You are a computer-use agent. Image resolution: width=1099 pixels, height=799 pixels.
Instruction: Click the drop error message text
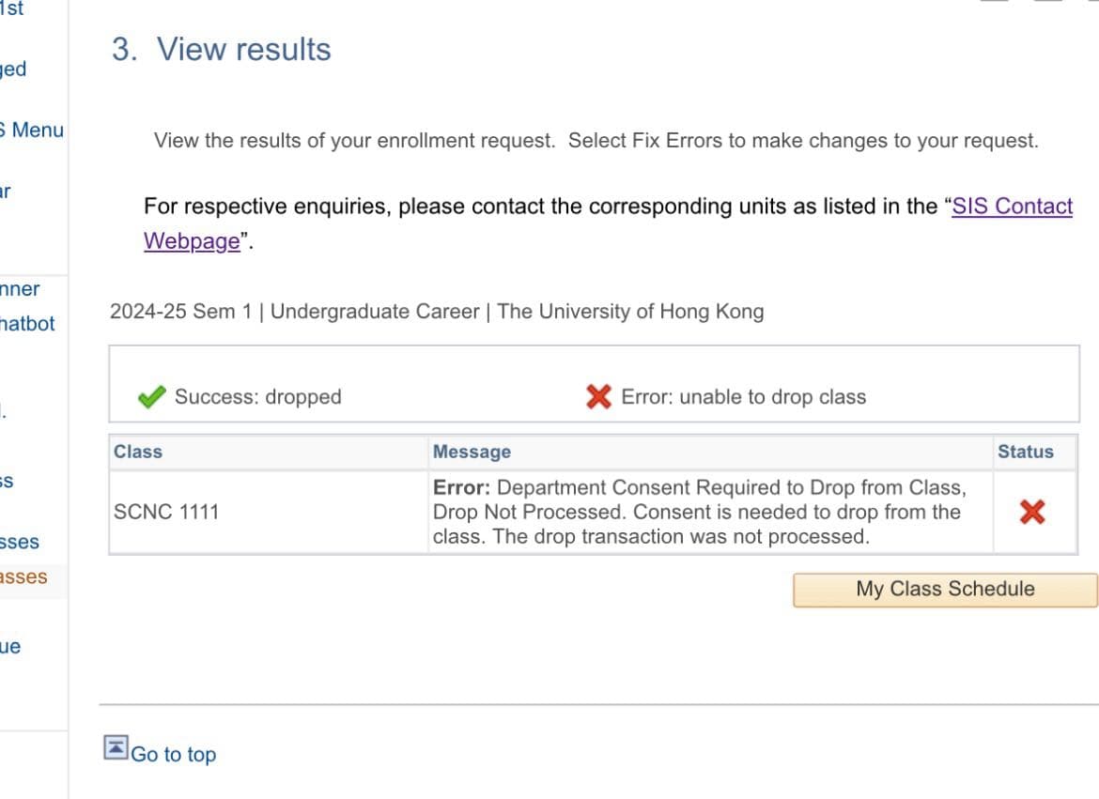(698, 513)
